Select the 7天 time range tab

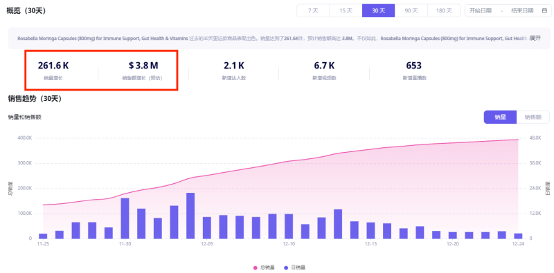point(313,10)
